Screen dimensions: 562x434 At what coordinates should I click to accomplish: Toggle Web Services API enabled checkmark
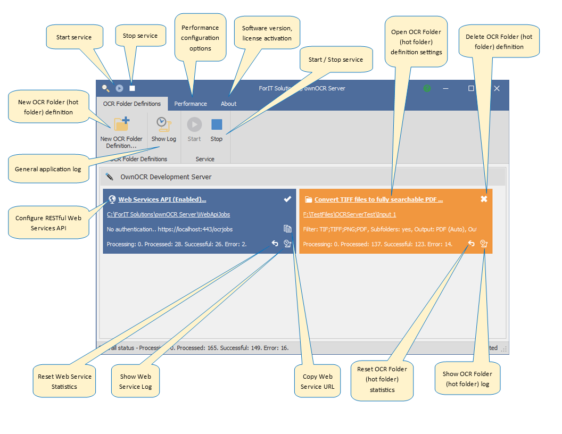[287, 199]
